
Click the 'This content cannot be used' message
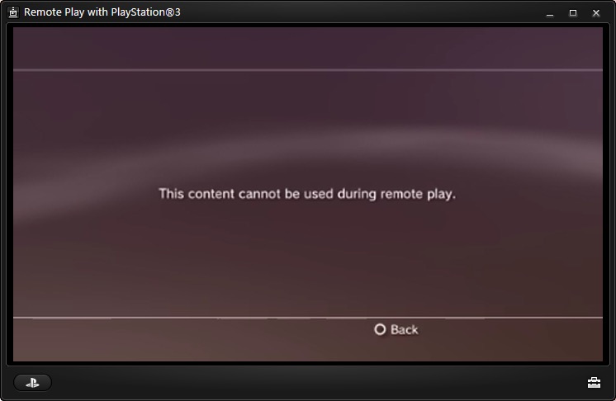pos(307,194)
